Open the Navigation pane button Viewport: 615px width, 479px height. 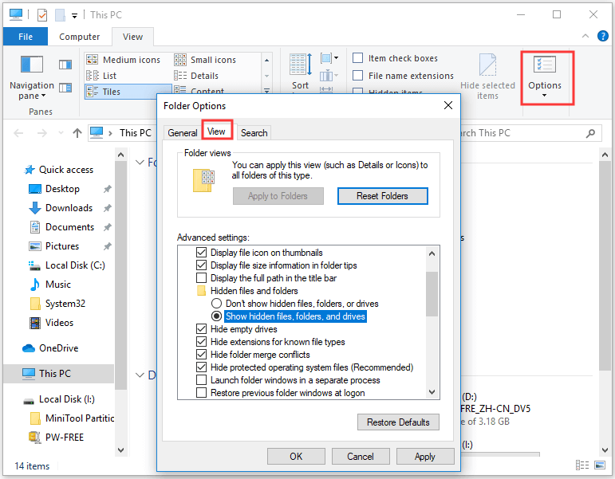[x=31, y=77]
